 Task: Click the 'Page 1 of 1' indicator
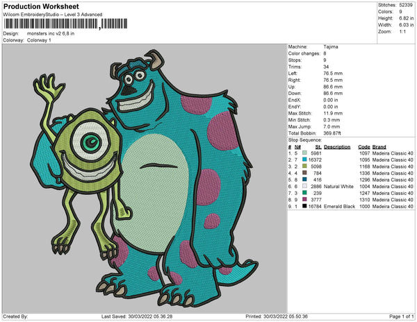point(402,316)
